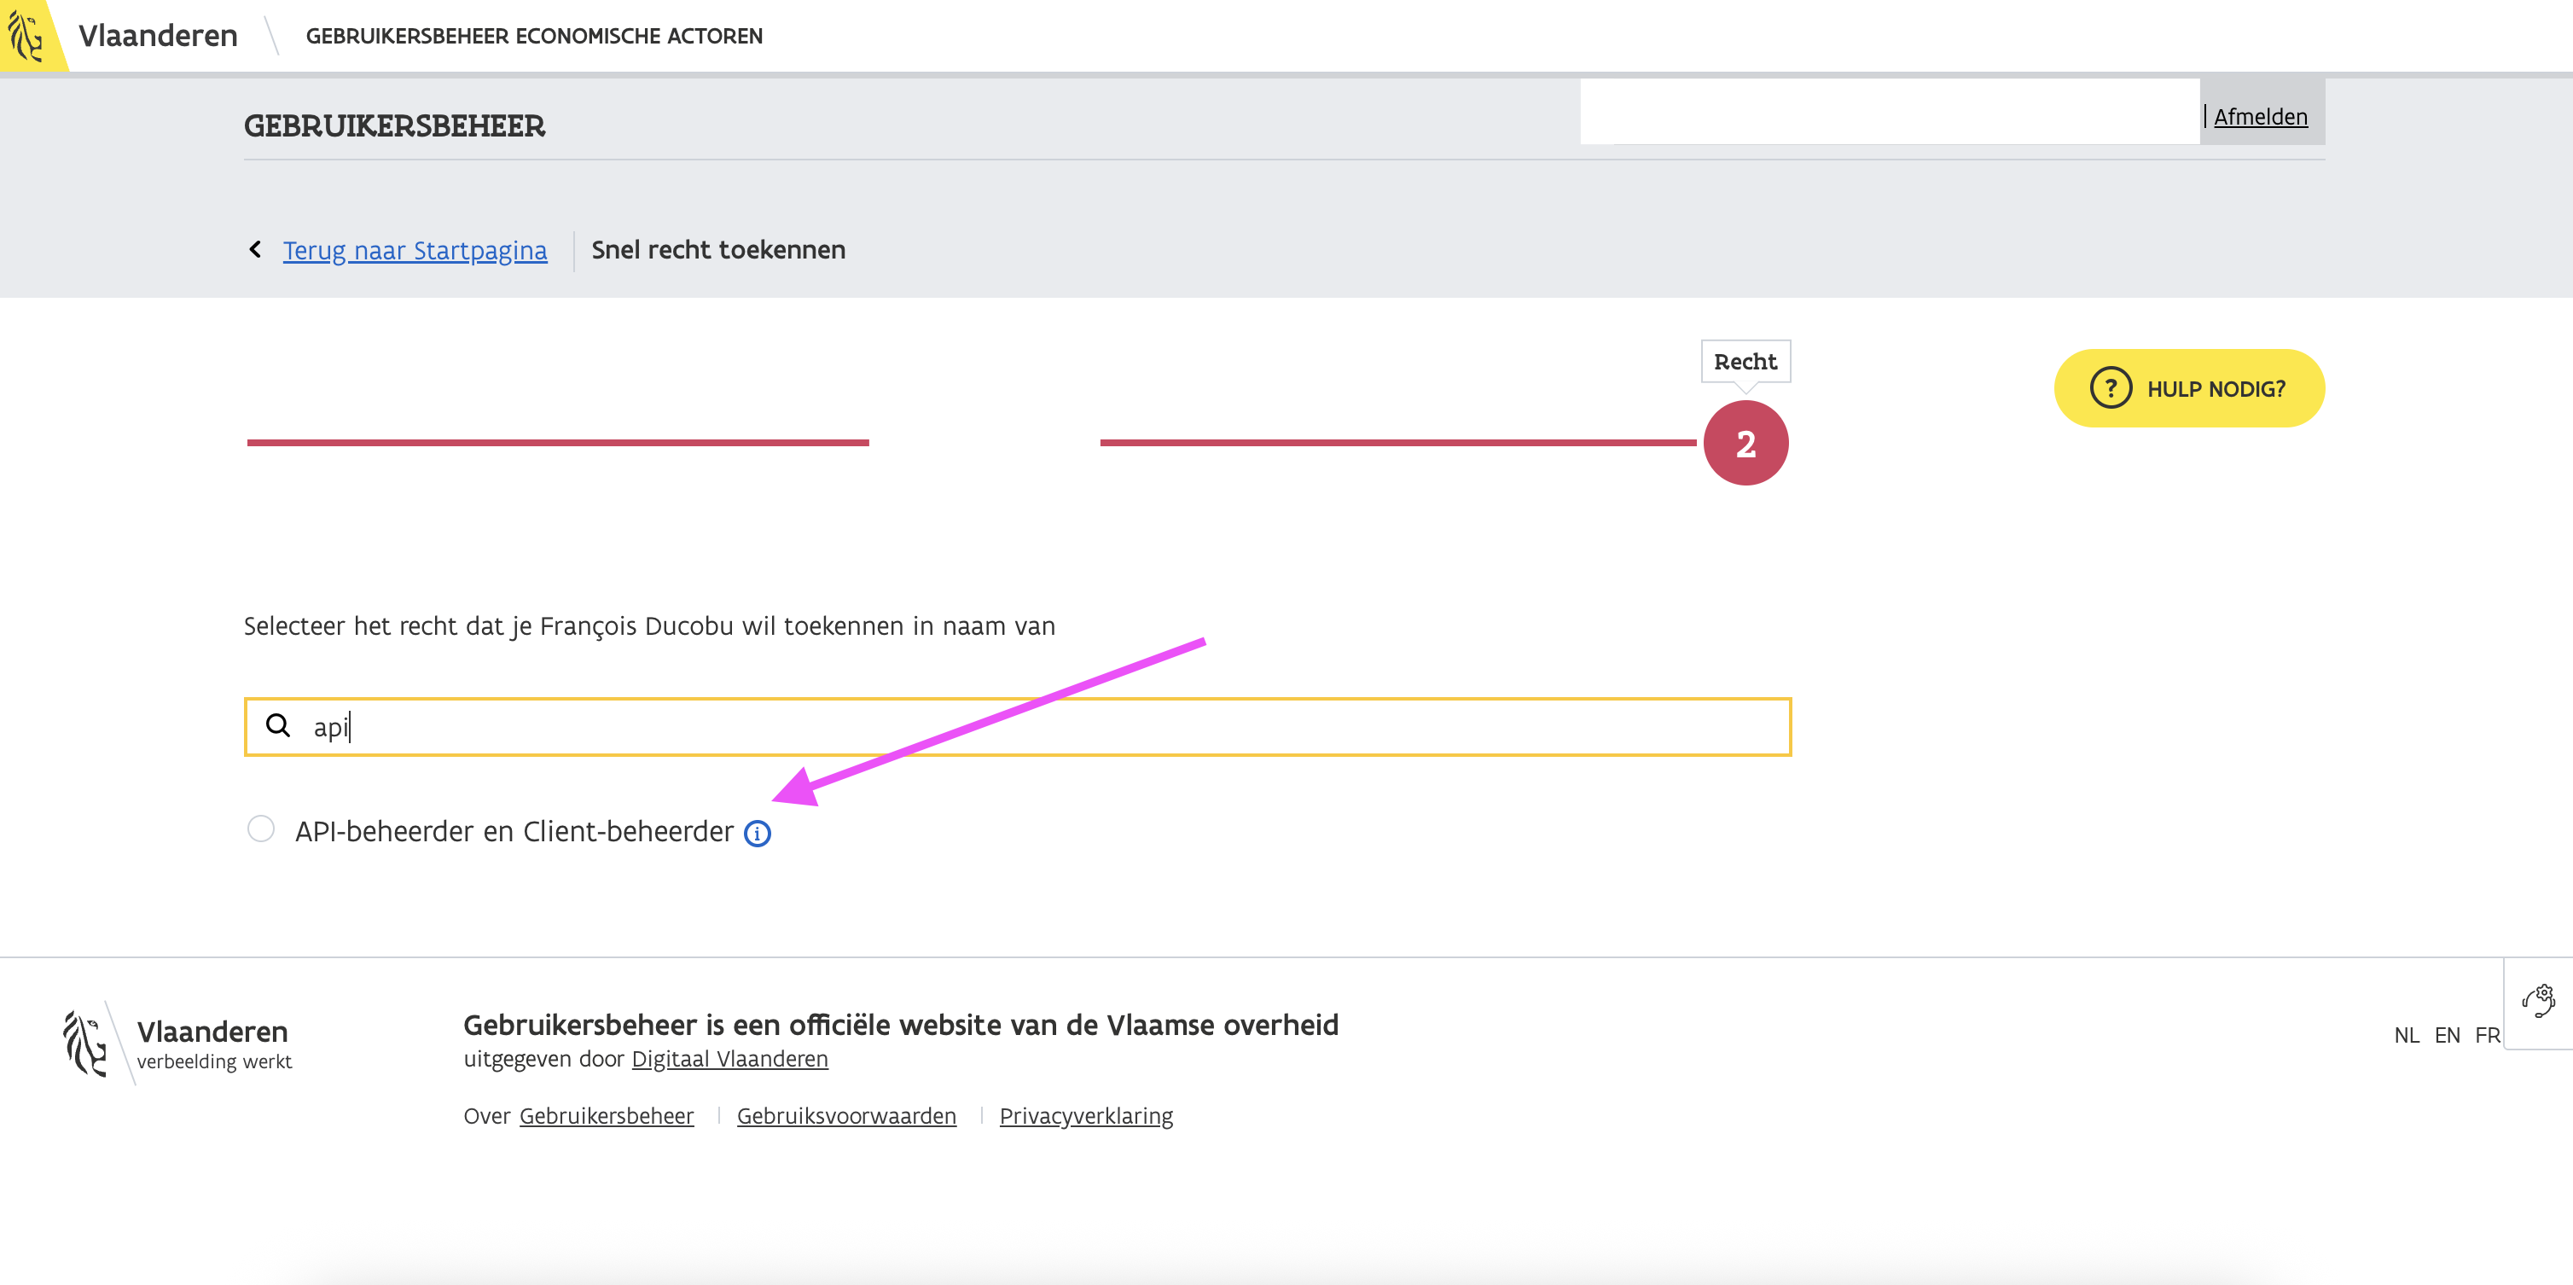This screenshot has height=1285, width=2573.
Task: Go back via Terug naar Startpagina
Action: pos(415,251)
